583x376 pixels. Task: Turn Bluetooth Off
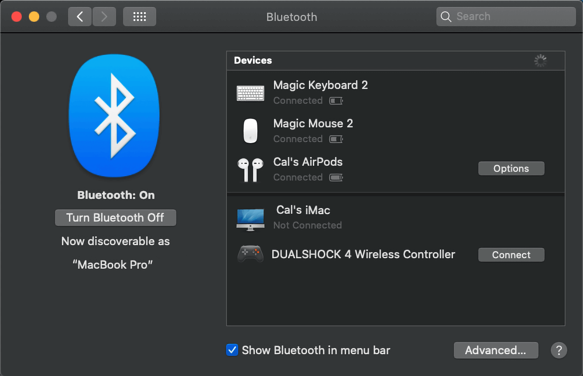point(115,218)
